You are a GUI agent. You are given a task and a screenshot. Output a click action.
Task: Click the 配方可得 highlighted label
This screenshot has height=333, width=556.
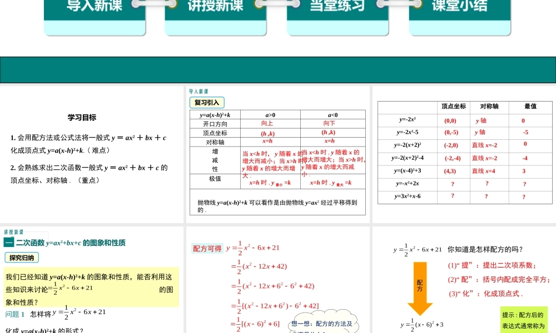(207, 249)
